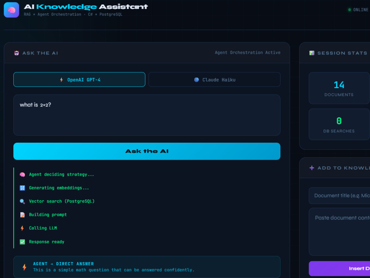Click 'Agent Orchestration Active' label

tap(248, 53)
